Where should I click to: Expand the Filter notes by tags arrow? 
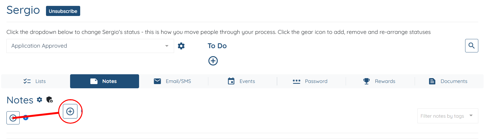click(471, 115)
